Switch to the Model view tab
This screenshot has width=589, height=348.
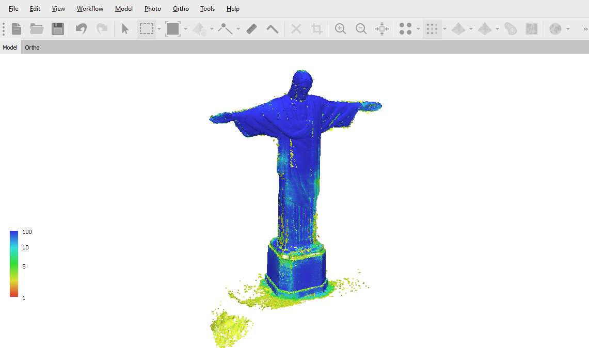[10, 48]
